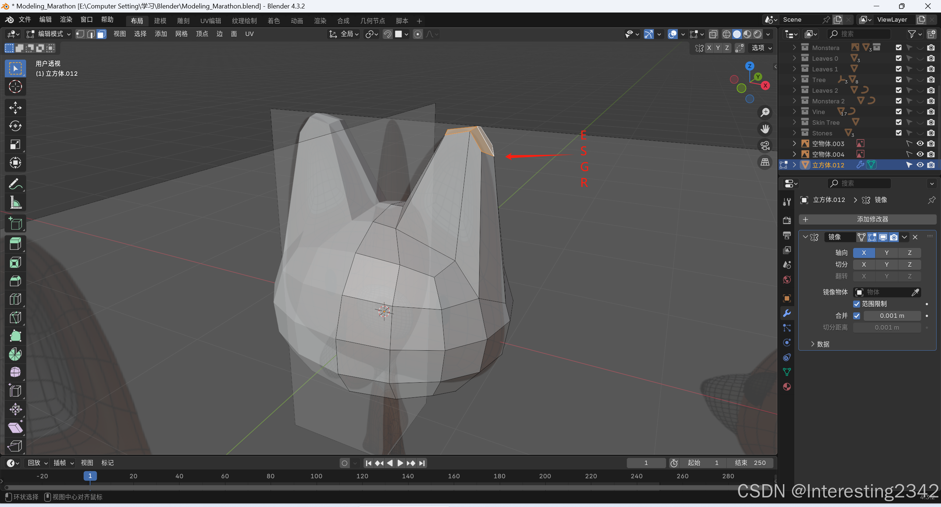Select the Move tool in toolbar
Viewport: 941px width, 507px height.
pos(15,107)
